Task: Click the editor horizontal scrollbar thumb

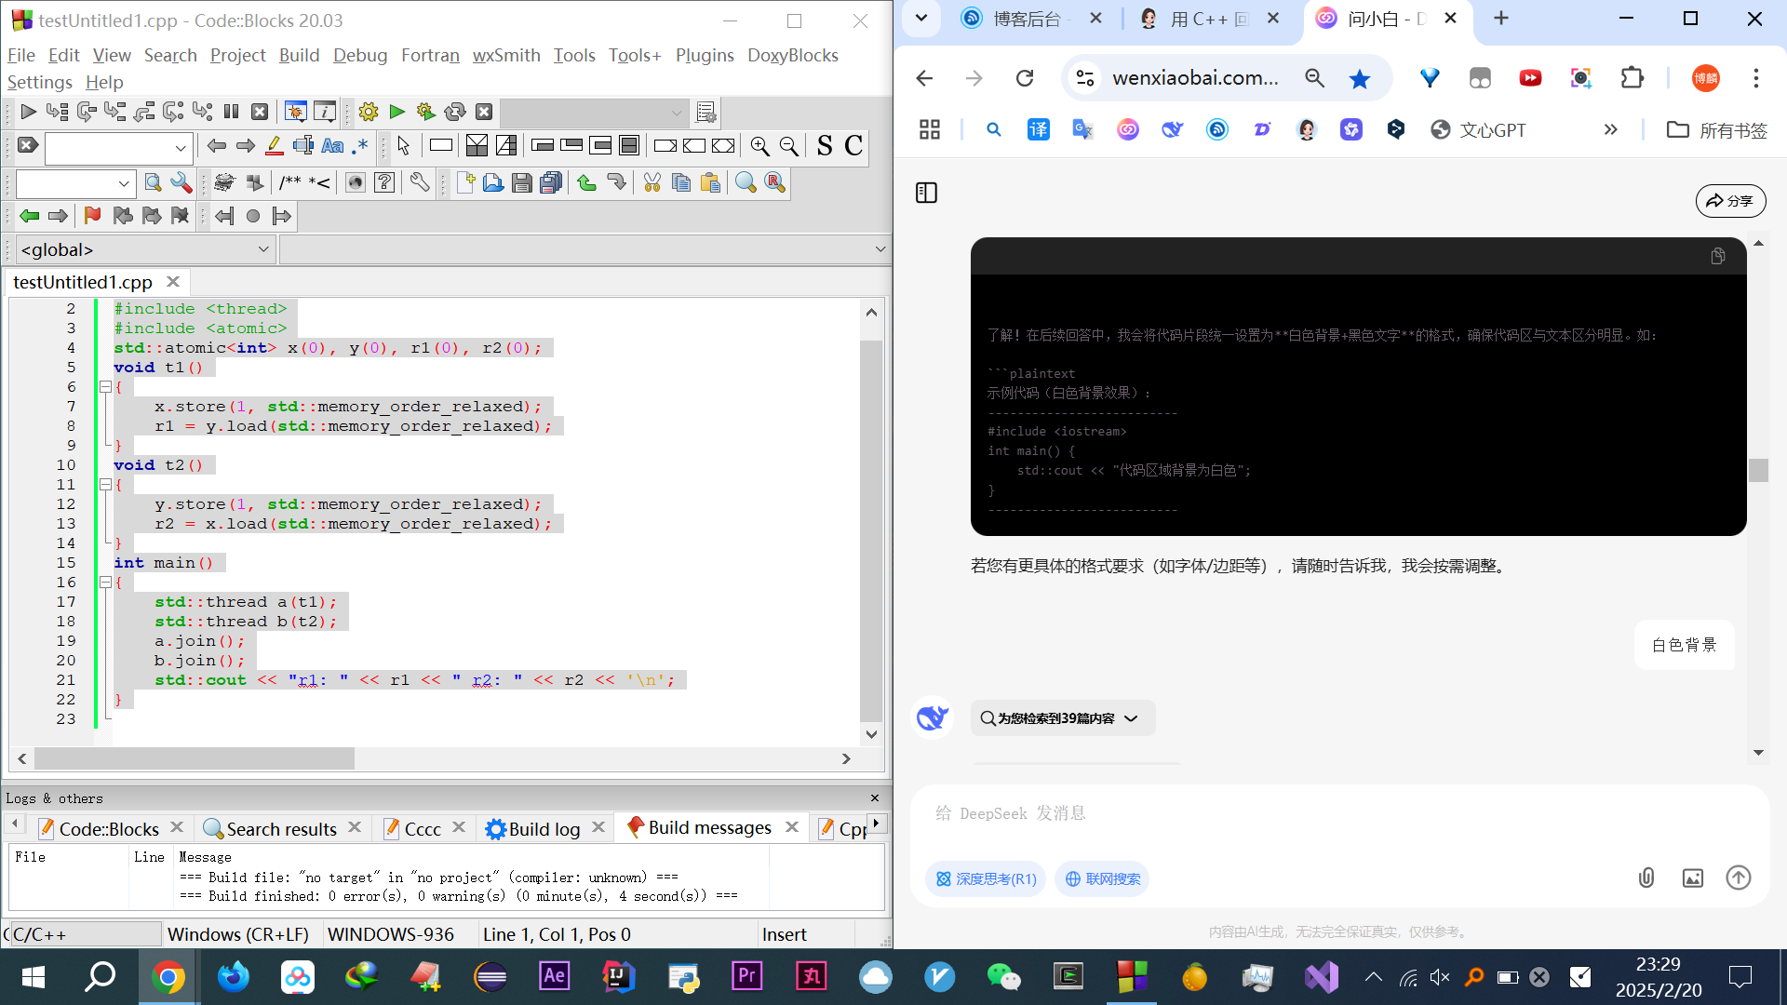Action: click(x=195, y=758)
